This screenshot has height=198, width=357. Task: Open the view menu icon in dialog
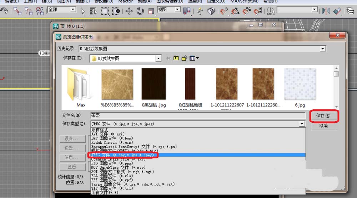pos(194,58)
